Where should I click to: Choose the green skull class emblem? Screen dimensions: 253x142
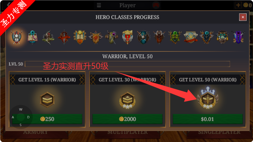(x=175, y=37)
